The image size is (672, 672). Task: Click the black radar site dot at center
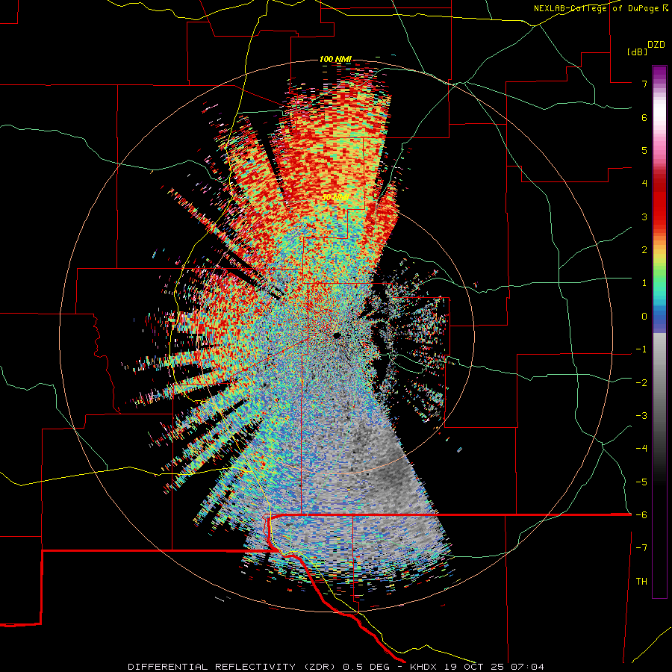(337, 335)
